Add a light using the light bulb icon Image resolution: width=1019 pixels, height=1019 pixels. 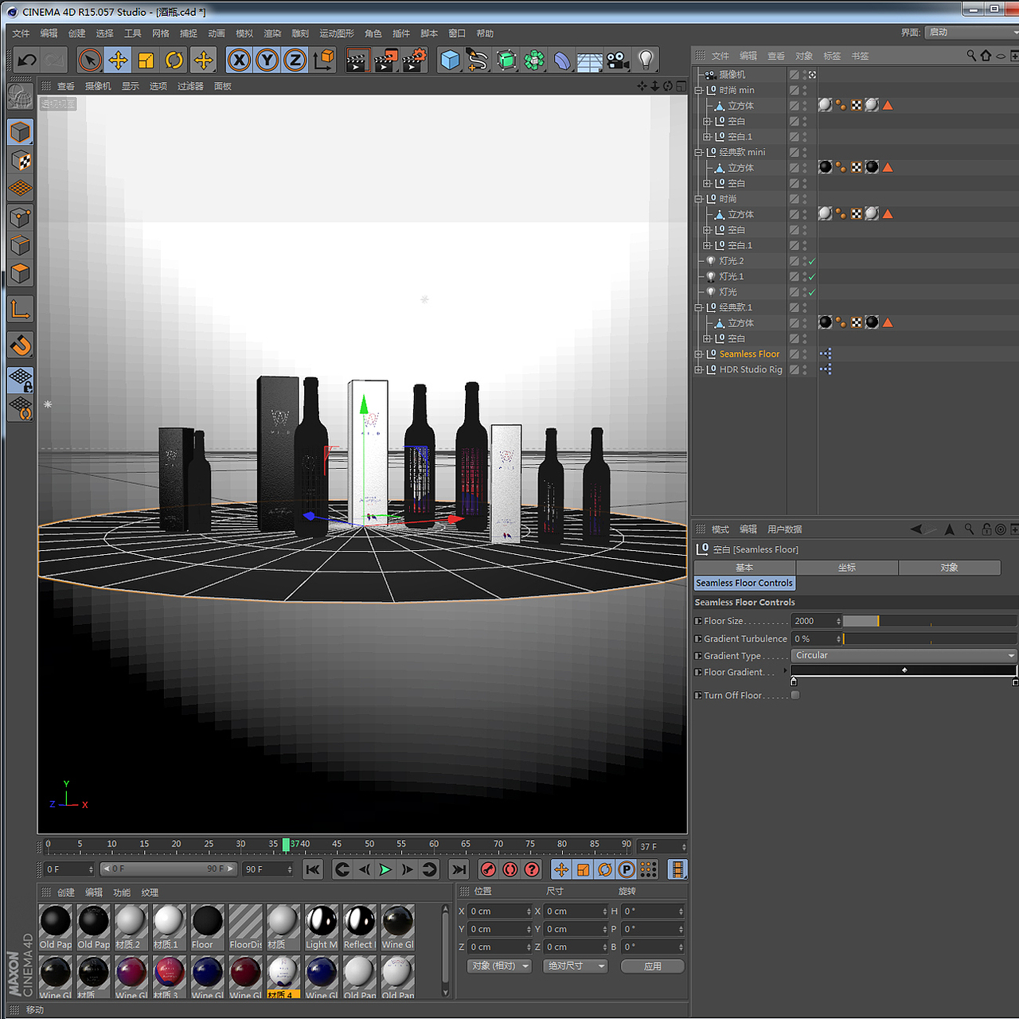[x=646, y=60]
